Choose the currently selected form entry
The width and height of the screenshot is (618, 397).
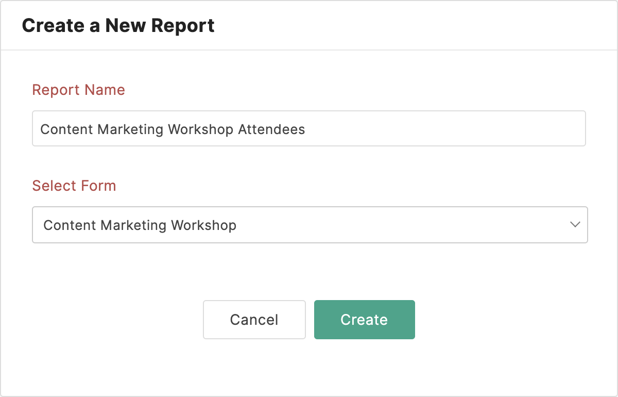[140, 225]
